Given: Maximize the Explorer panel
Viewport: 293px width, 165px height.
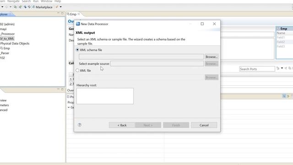Looking at the screenshot, I should [x=62, y=13].
